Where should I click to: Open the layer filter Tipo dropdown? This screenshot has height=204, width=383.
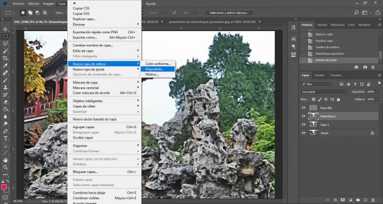[317, 84]
